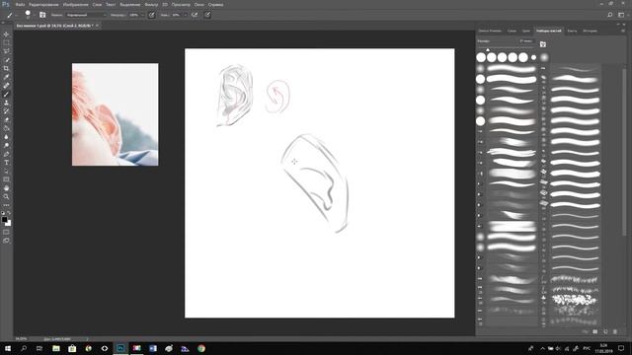
Task: Open the search icon in the options bar
Action: [x=610, y=15]
